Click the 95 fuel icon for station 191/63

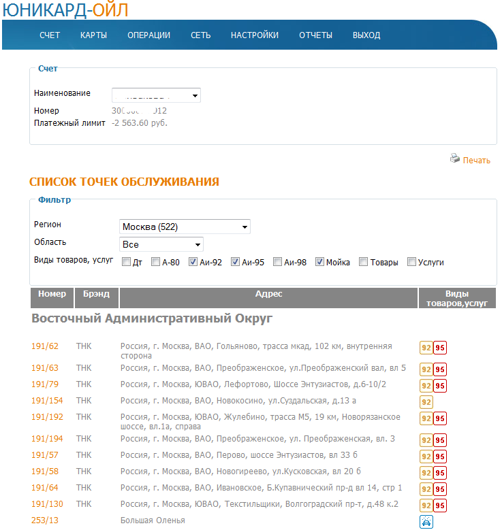[440, 369]
